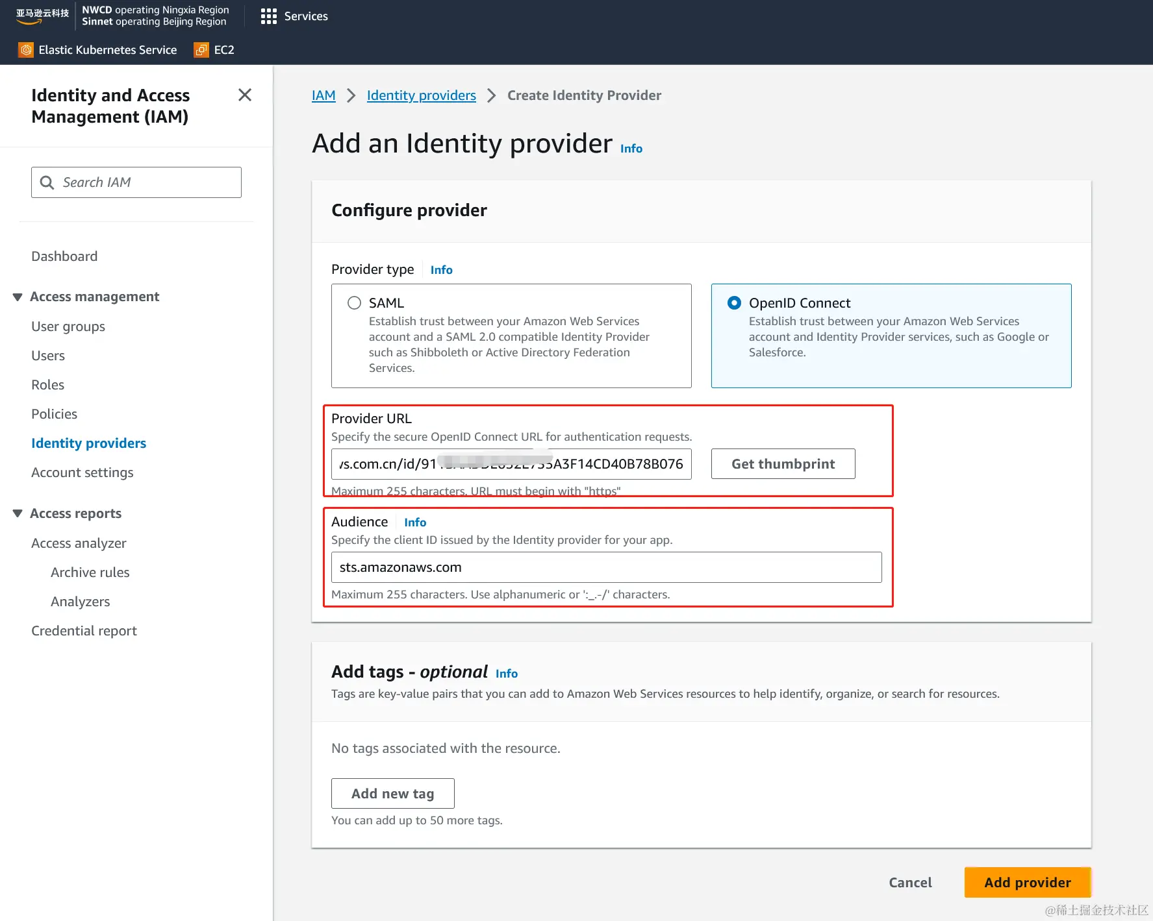Click the Create Identity Provider breadcrumb text
Viewport: 1153px width, 921px height.
click(584, 95)
